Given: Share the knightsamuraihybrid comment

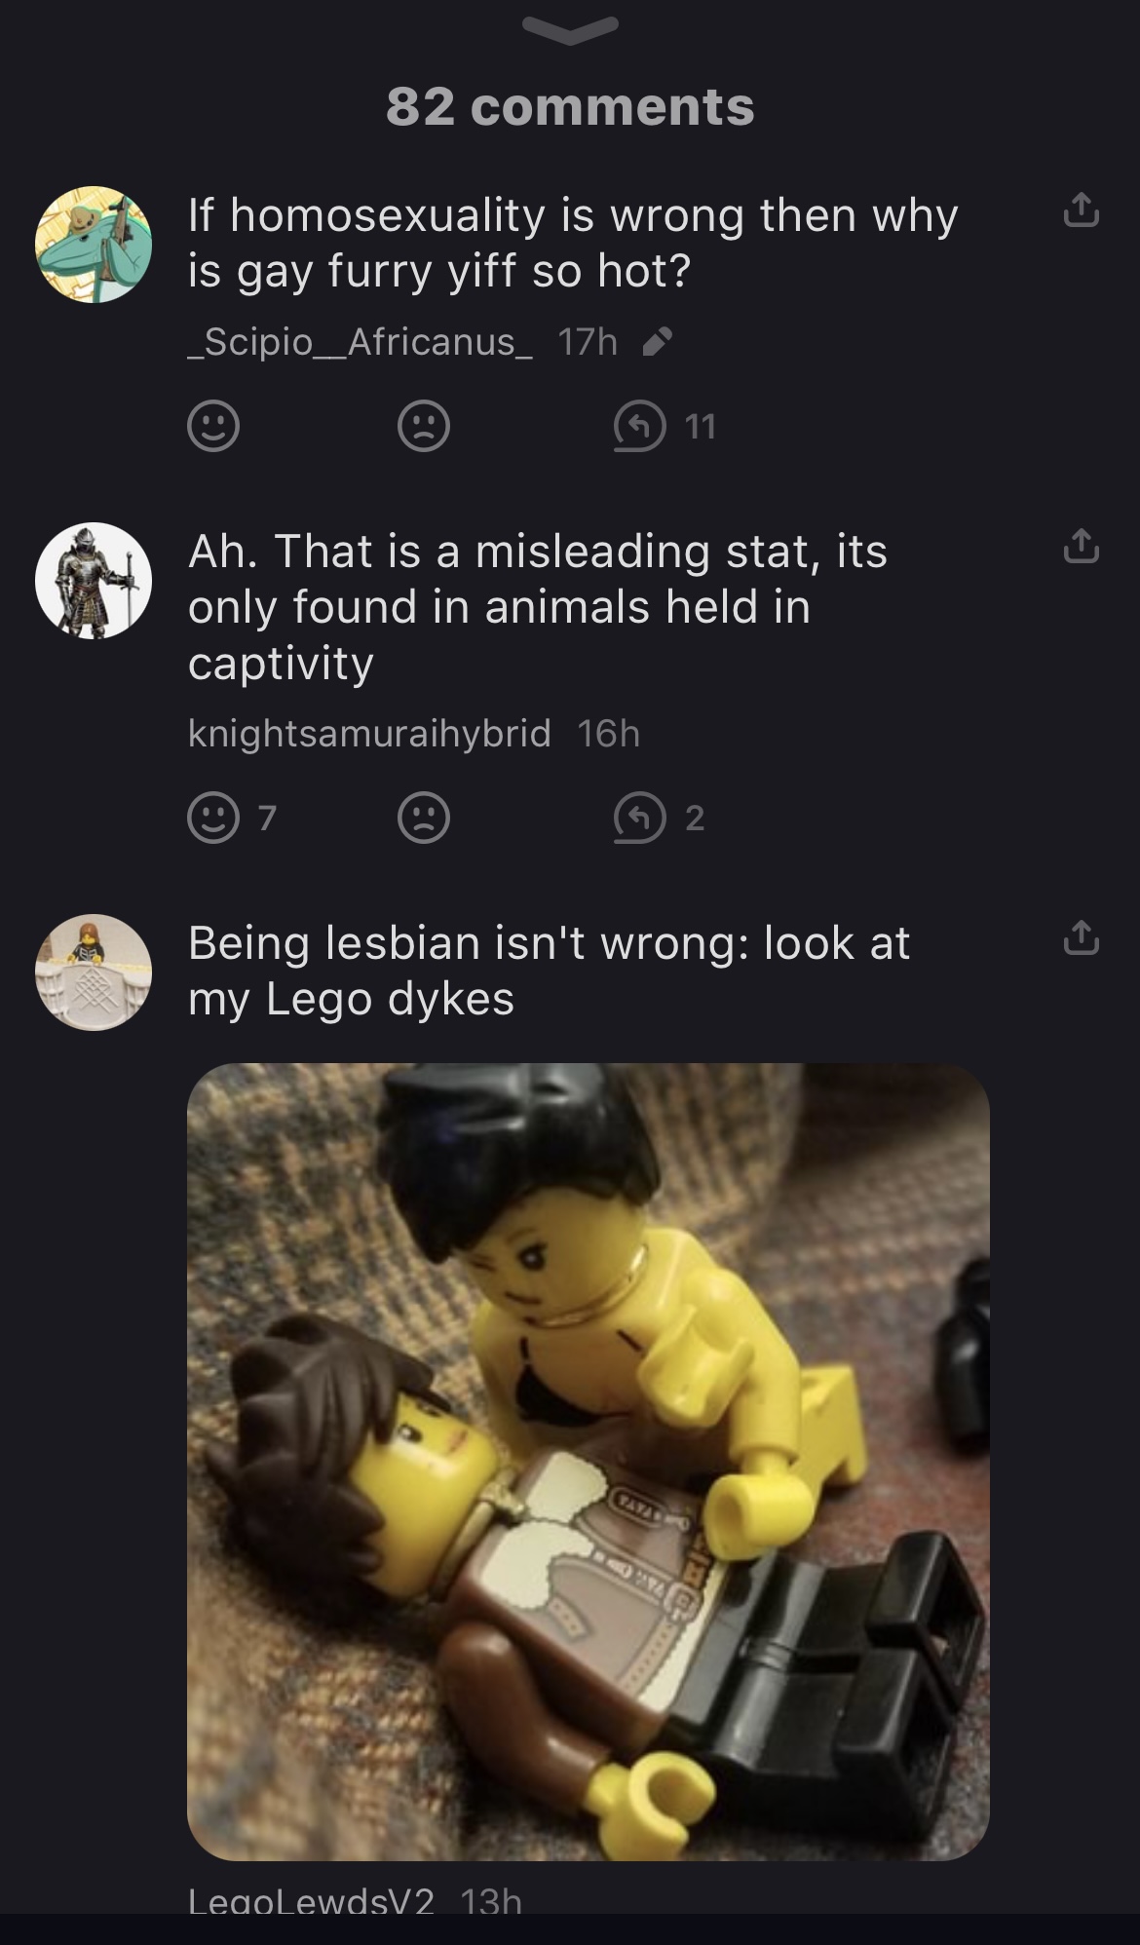Looking at the screenshot, I should coord(1082,547).
